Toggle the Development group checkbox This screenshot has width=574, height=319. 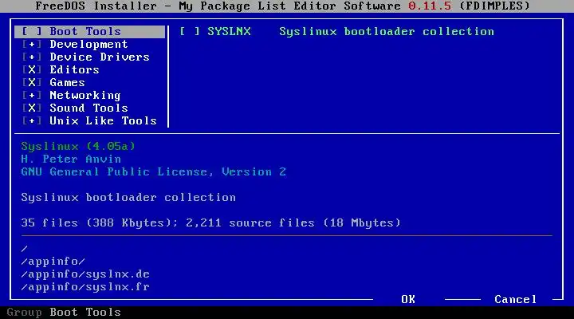(31, 45)
